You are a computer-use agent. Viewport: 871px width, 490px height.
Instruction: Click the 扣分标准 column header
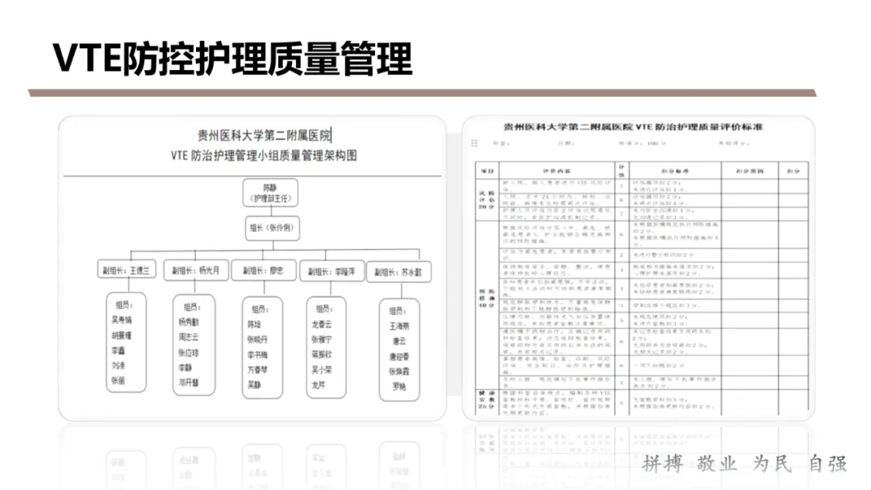(x=675, y=171)
